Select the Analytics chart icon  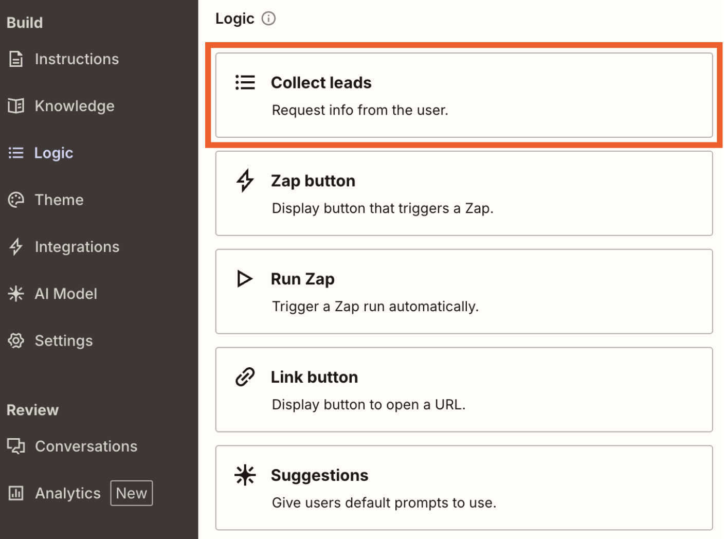coord(16,493)
